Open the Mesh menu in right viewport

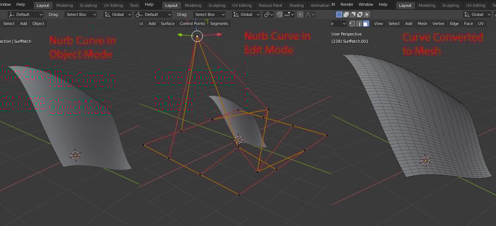click(x=422, y=24)
